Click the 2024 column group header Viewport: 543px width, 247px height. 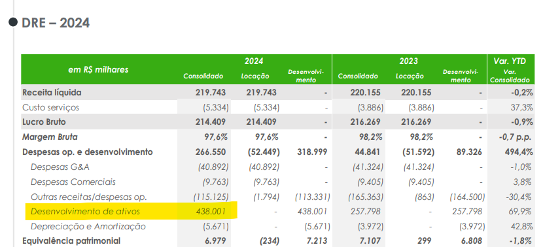pos(254,61)
